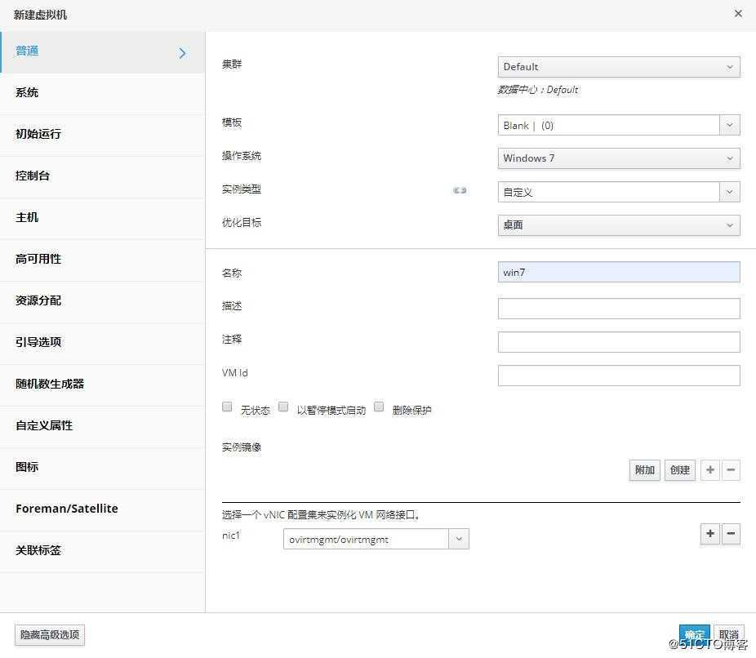Viewport: 756px width, 658px height.
Task: Select the 资源分配 tab
Action: pos(102,302)
